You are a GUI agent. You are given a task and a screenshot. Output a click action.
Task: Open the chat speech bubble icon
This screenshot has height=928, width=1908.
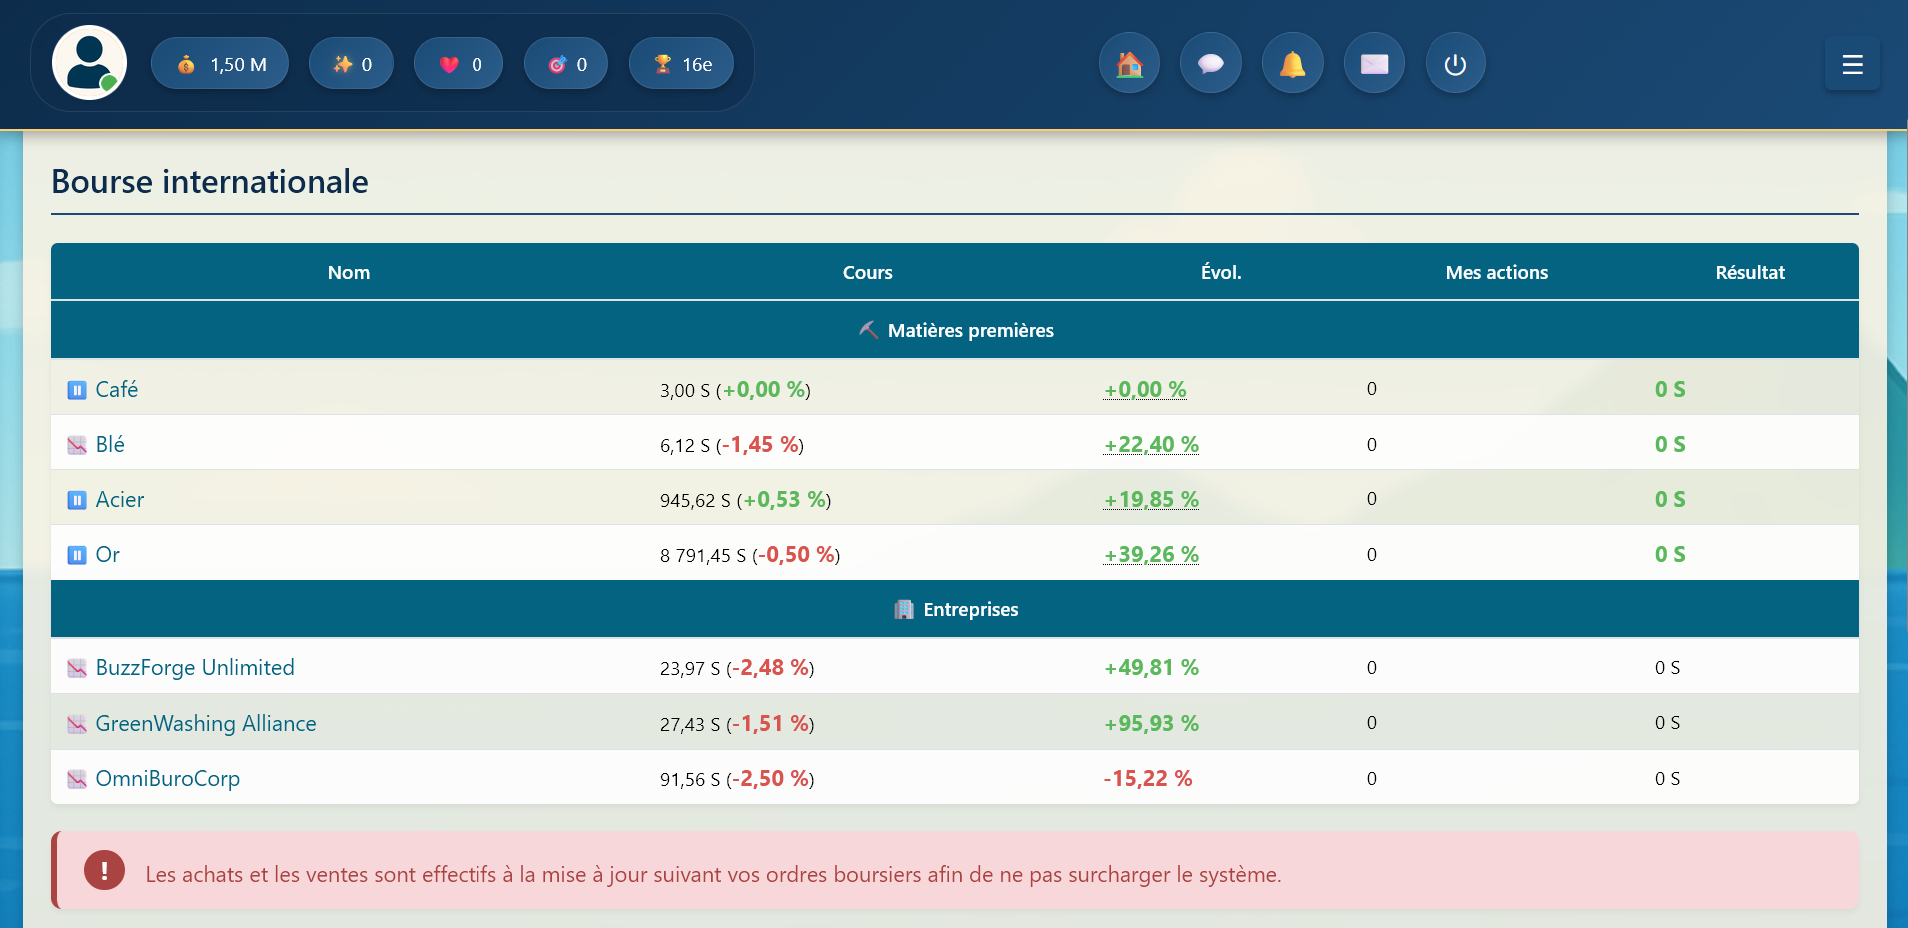click(1211, 64)
